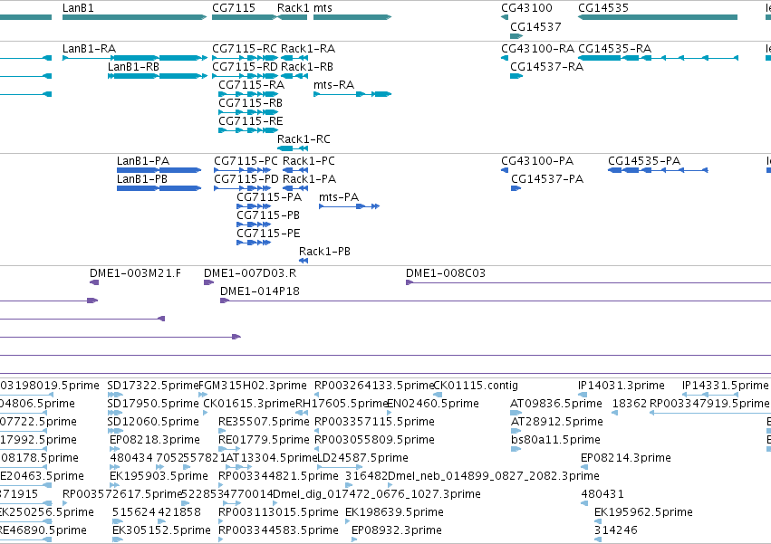Select the LanB1 gene feature bar

(134, 17)
